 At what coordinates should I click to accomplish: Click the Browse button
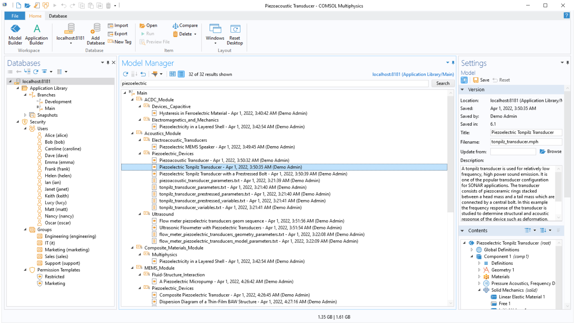[550, 152]
